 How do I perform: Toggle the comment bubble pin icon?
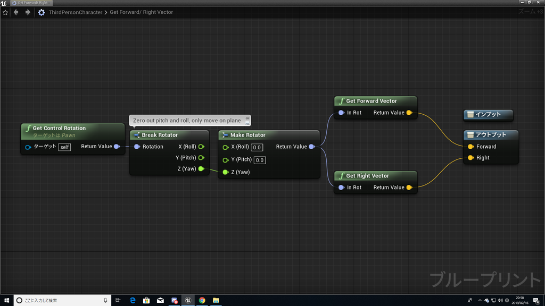(x=247, y=118)
